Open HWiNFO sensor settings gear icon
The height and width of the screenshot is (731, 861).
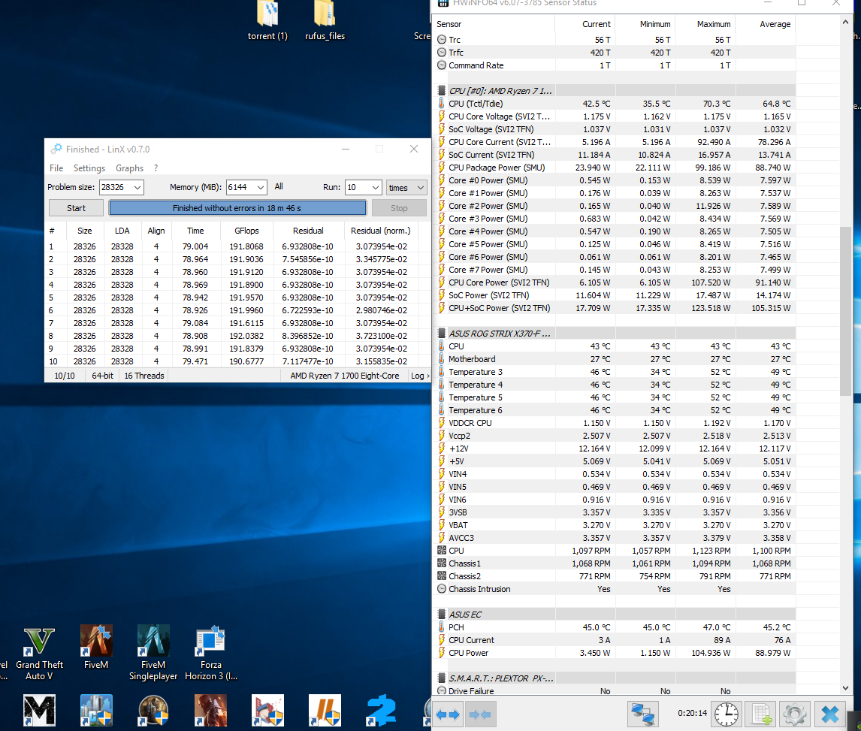[795, 714]
